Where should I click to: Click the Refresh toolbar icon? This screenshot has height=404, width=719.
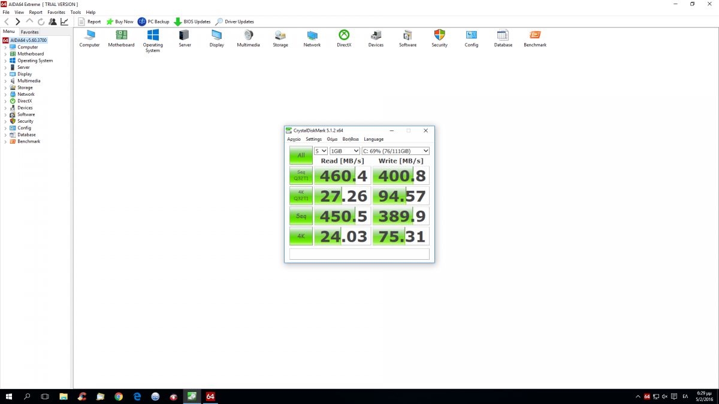coord(41,22)
